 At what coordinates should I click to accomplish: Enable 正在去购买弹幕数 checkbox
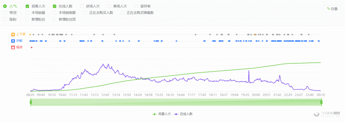[123, 13]
